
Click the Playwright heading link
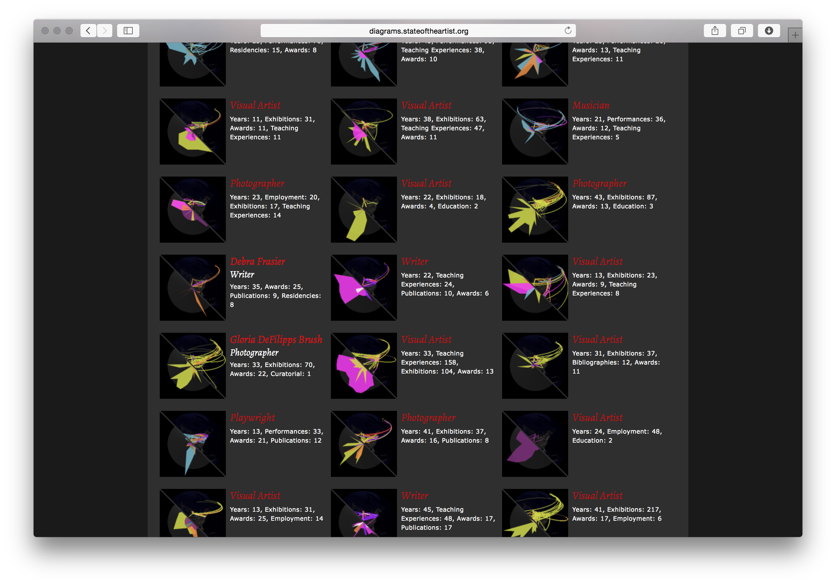252,417
